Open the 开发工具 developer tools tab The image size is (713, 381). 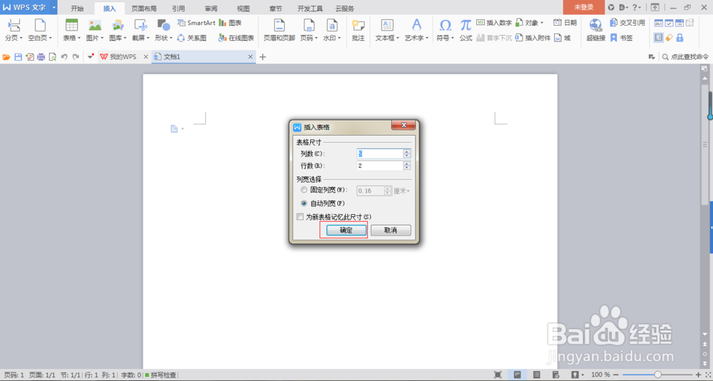(310, 8)
